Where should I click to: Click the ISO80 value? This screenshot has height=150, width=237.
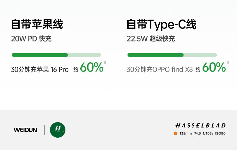221,134
